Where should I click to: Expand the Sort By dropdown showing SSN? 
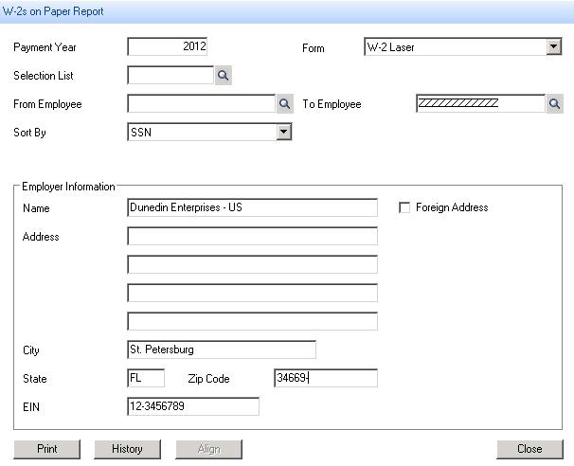pos(283,133)
